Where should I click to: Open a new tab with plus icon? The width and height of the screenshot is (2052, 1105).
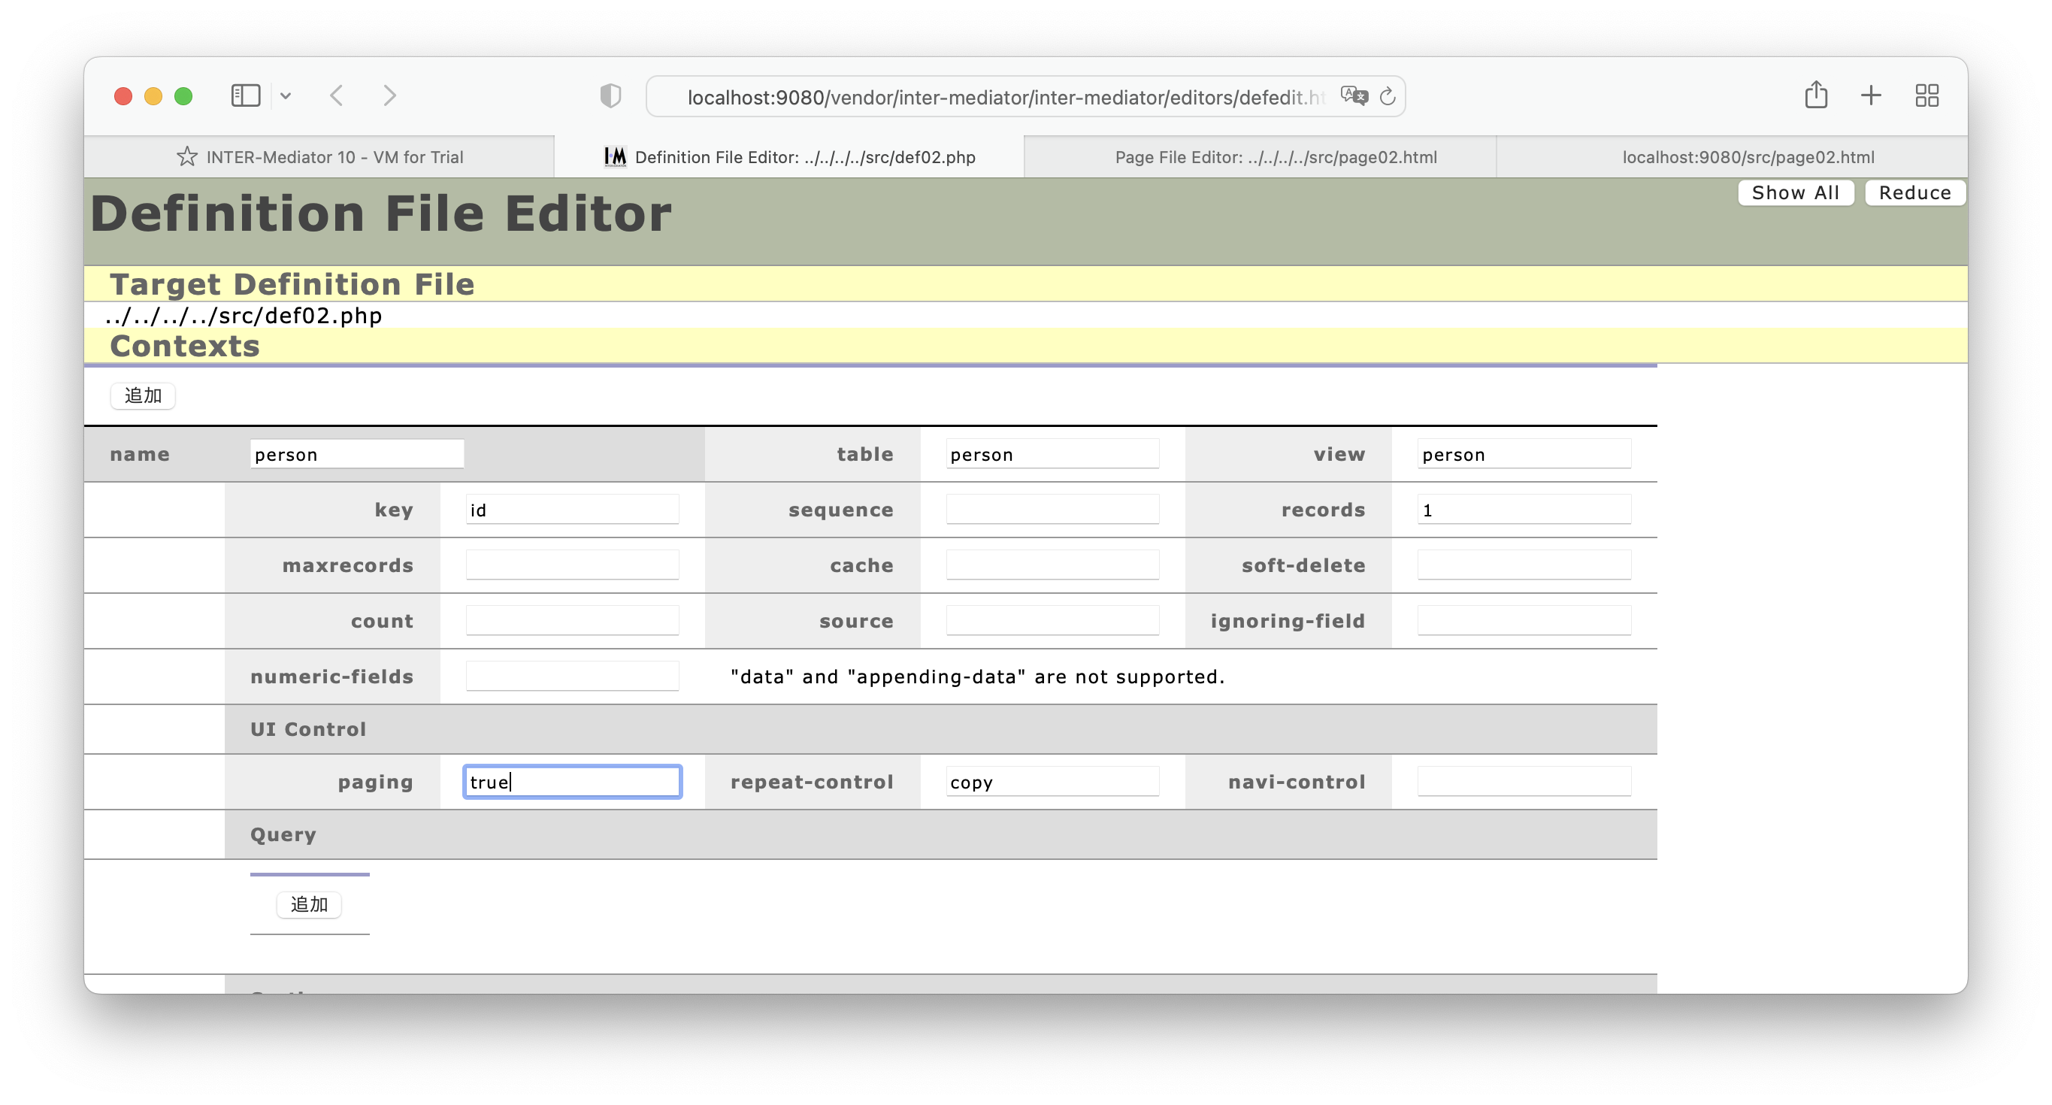tap(1870, 95)
